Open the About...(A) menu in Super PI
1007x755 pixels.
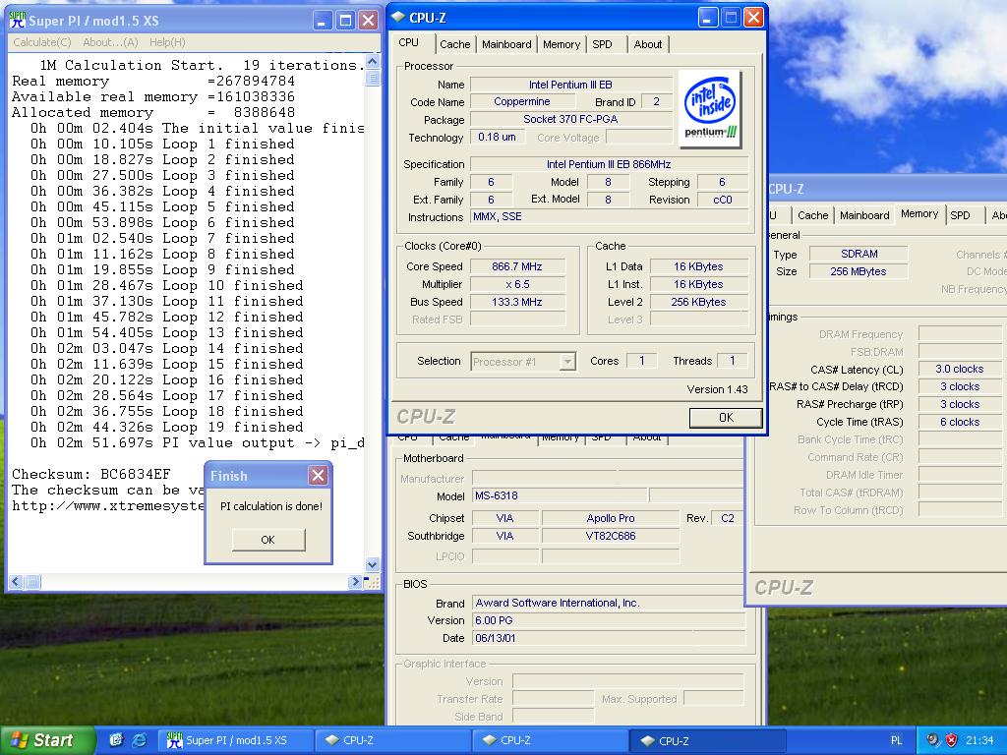(x=110, y=42)
